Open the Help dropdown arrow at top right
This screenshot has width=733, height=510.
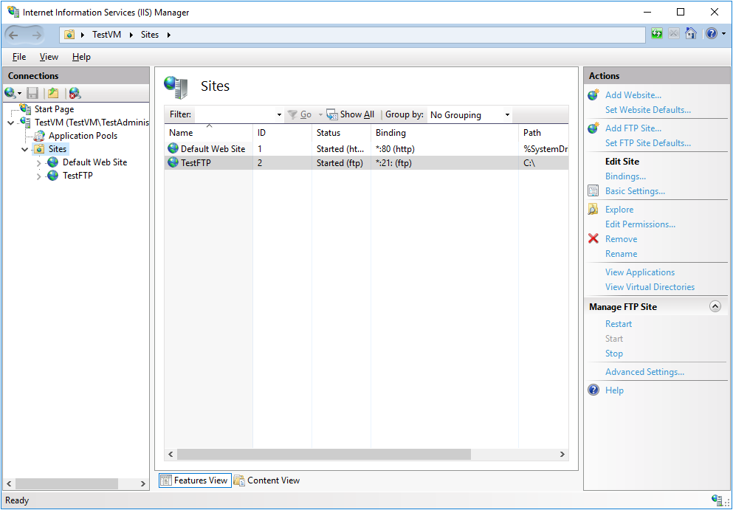pos(723,34)
